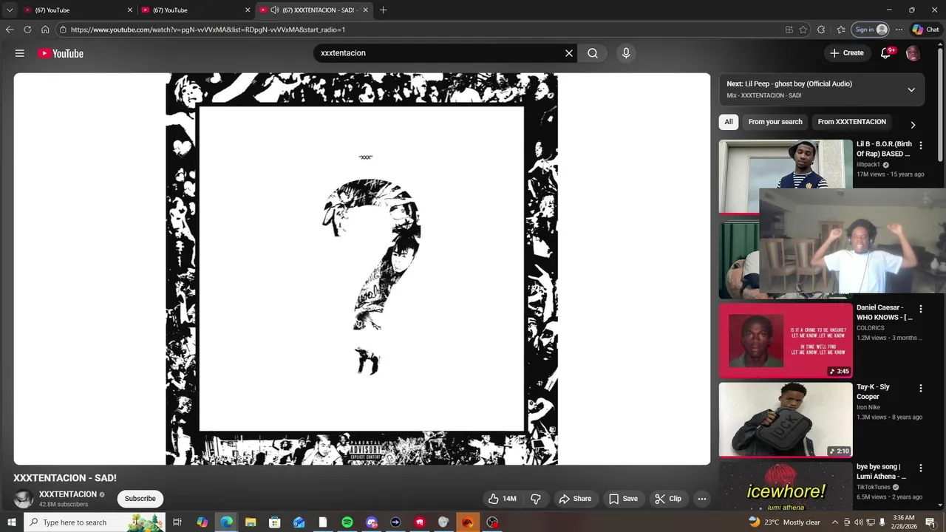Open the Windows notification center

coord(930,522)
